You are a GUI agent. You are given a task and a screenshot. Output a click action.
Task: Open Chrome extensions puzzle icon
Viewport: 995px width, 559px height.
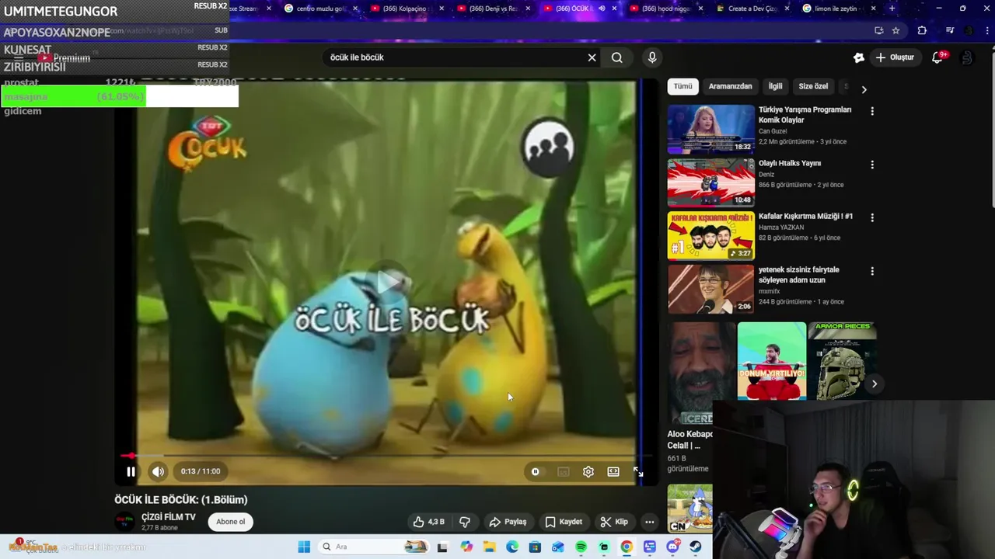(922, 30)
